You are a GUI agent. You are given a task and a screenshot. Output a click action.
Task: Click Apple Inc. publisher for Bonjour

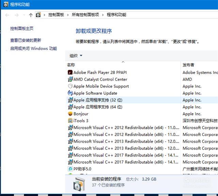[192, 114]
